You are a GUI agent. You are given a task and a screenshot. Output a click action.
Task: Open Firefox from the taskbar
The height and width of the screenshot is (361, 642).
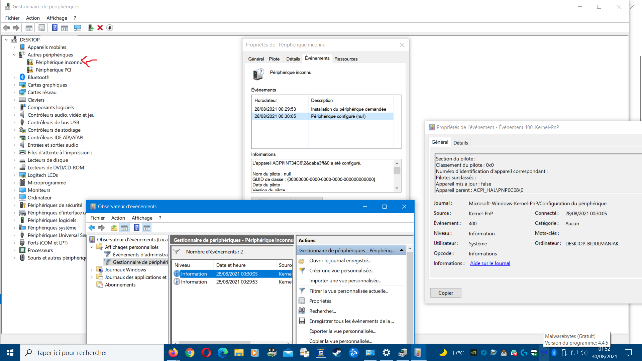pyautogui.click(x=173, y=353)
